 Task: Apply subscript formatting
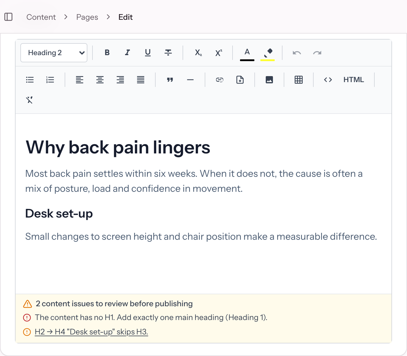point(198,53)
